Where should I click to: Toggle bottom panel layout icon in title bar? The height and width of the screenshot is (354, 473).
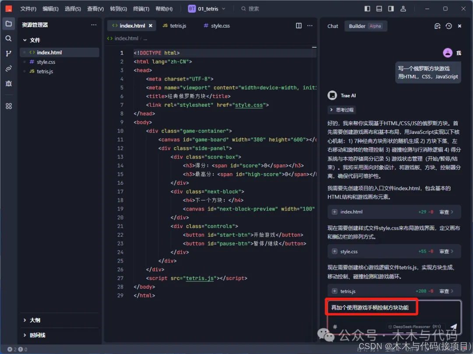coord(379,9)
